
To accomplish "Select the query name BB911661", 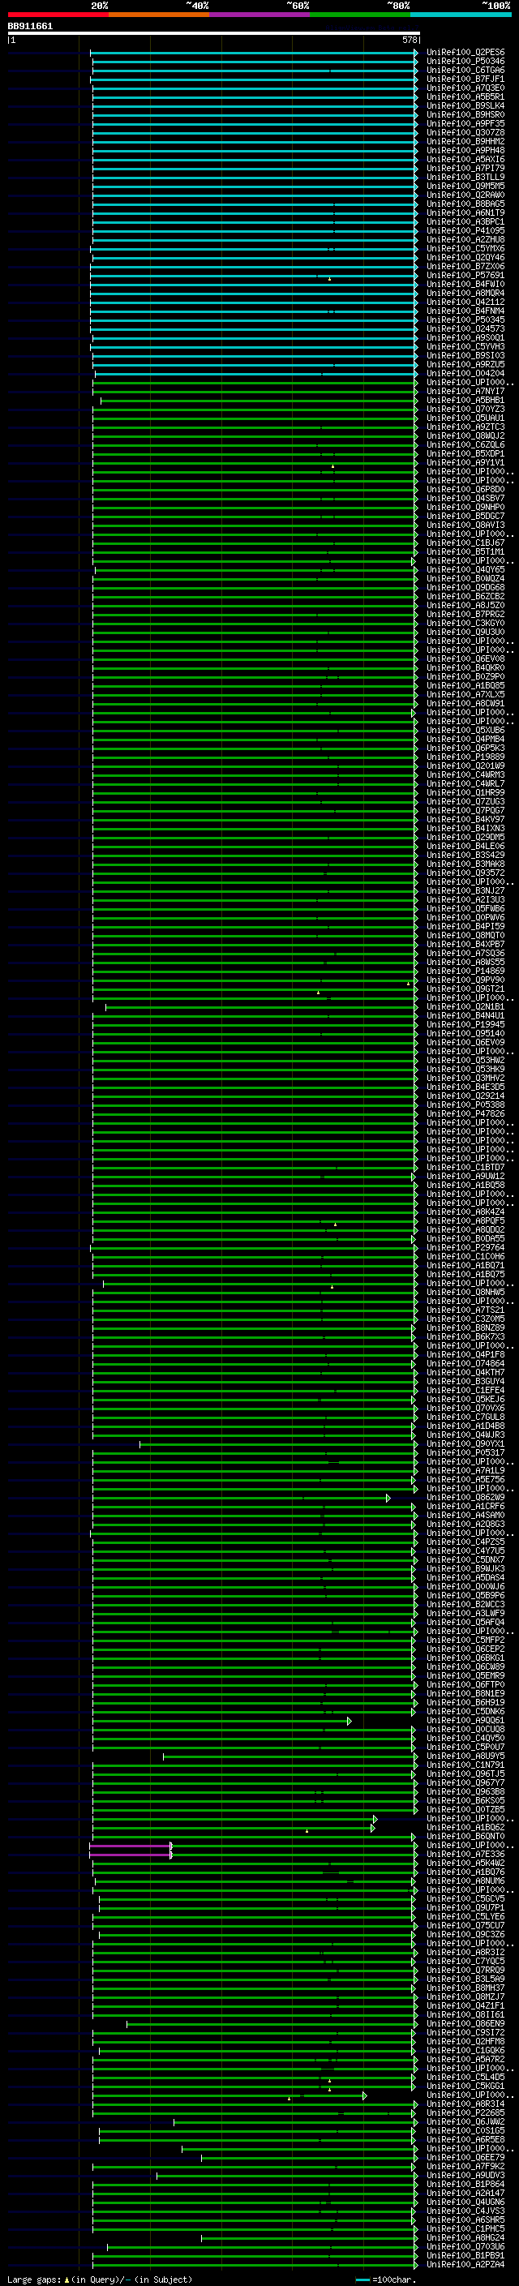I will click(30, 26).
